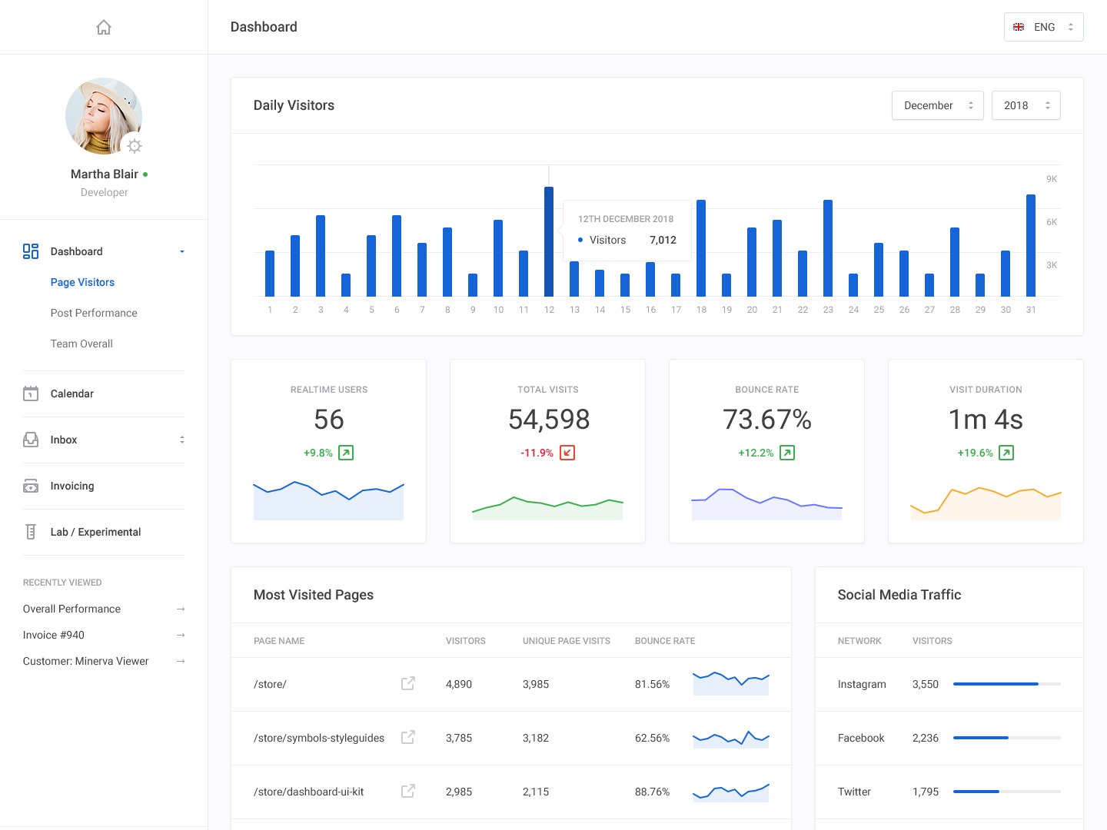This screenshot has height=830, width=1107.
Task: Click the UNIQUE PAGE VISITS column header
Action: click(567, 641)
